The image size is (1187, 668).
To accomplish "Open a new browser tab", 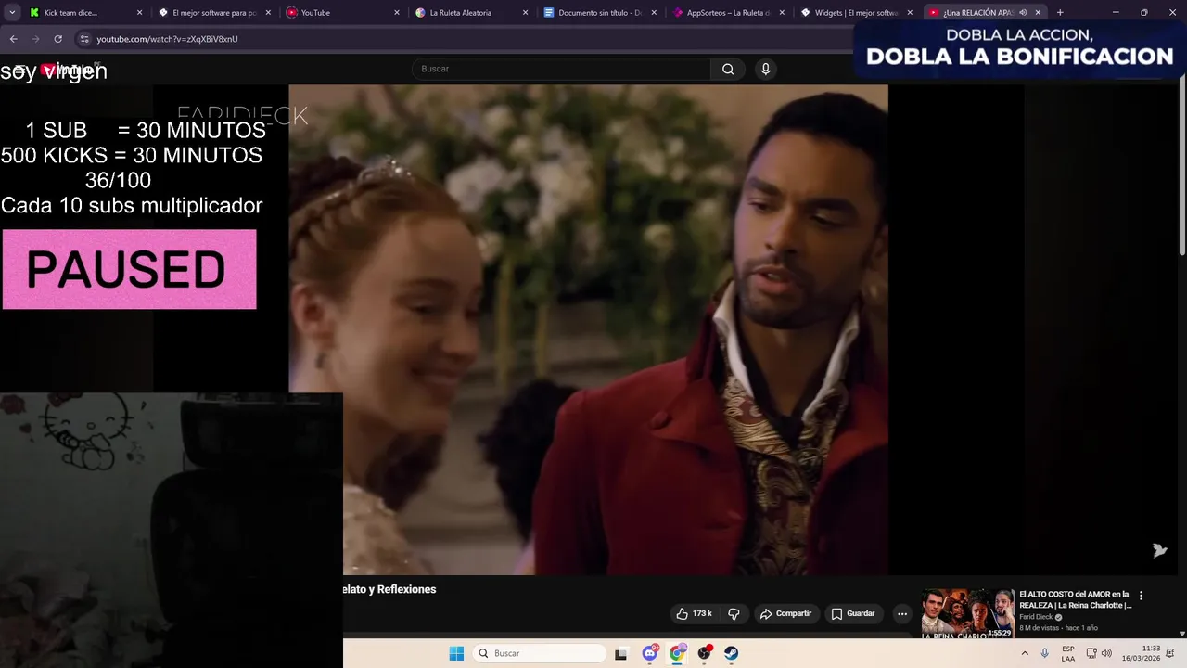I will point(1060,13).
